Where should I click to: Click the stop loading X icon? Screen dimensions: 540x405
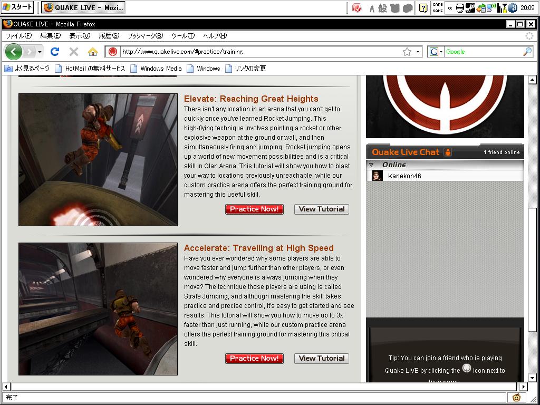click(x=74, y=52)
